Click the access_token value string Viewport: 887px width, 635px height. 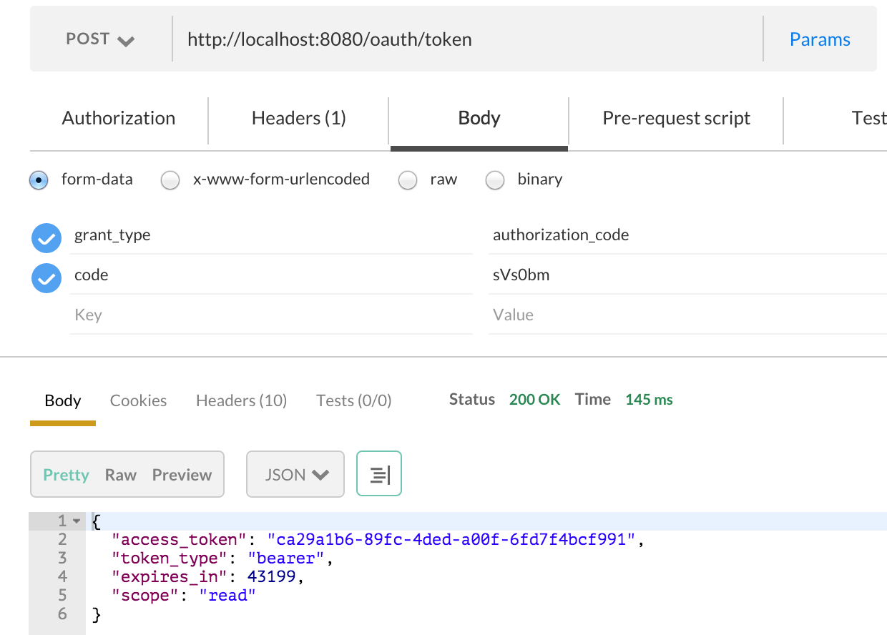tap(451, 540)
